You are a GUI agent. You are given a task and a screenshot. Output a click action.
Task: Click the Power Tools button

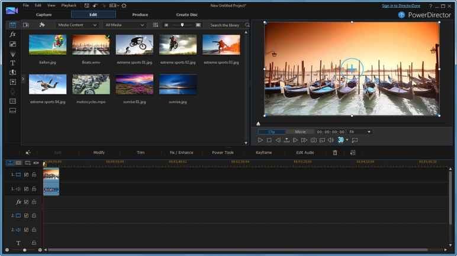point(223,153)
